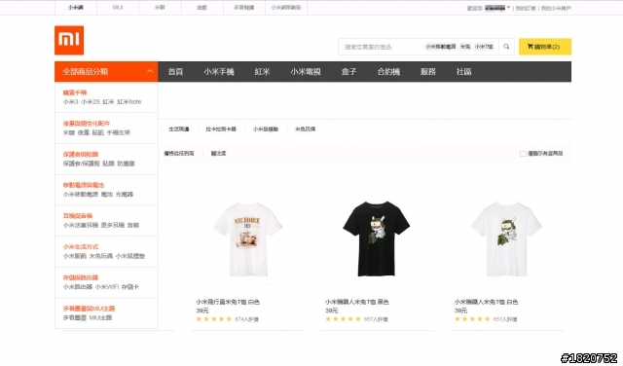
Task: Select 貼膜 in the sidebar protection row
Action: click(x=108, y=164)
